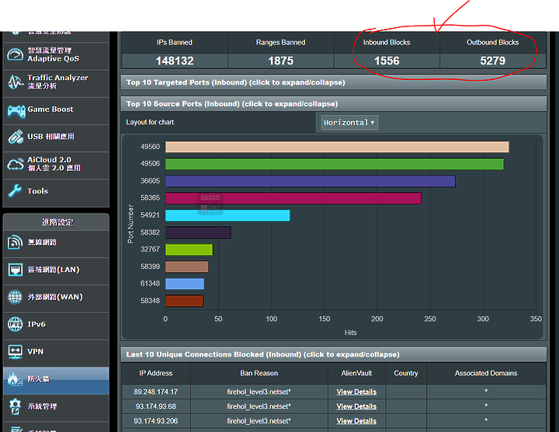Screen dimensions: 559x432
Task: Open the Tools wrench icon
Action: tap(15, 191)
